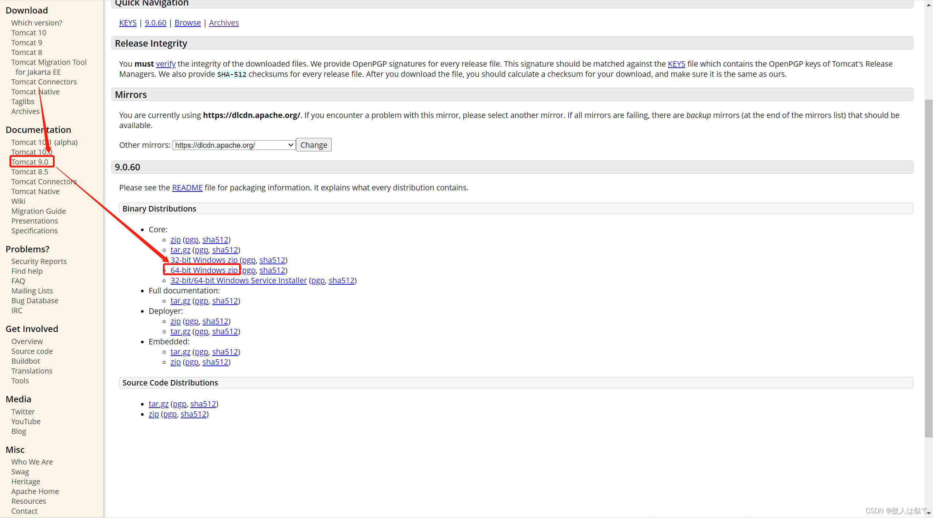Open sha512 for source code zip

pos(194,414)
